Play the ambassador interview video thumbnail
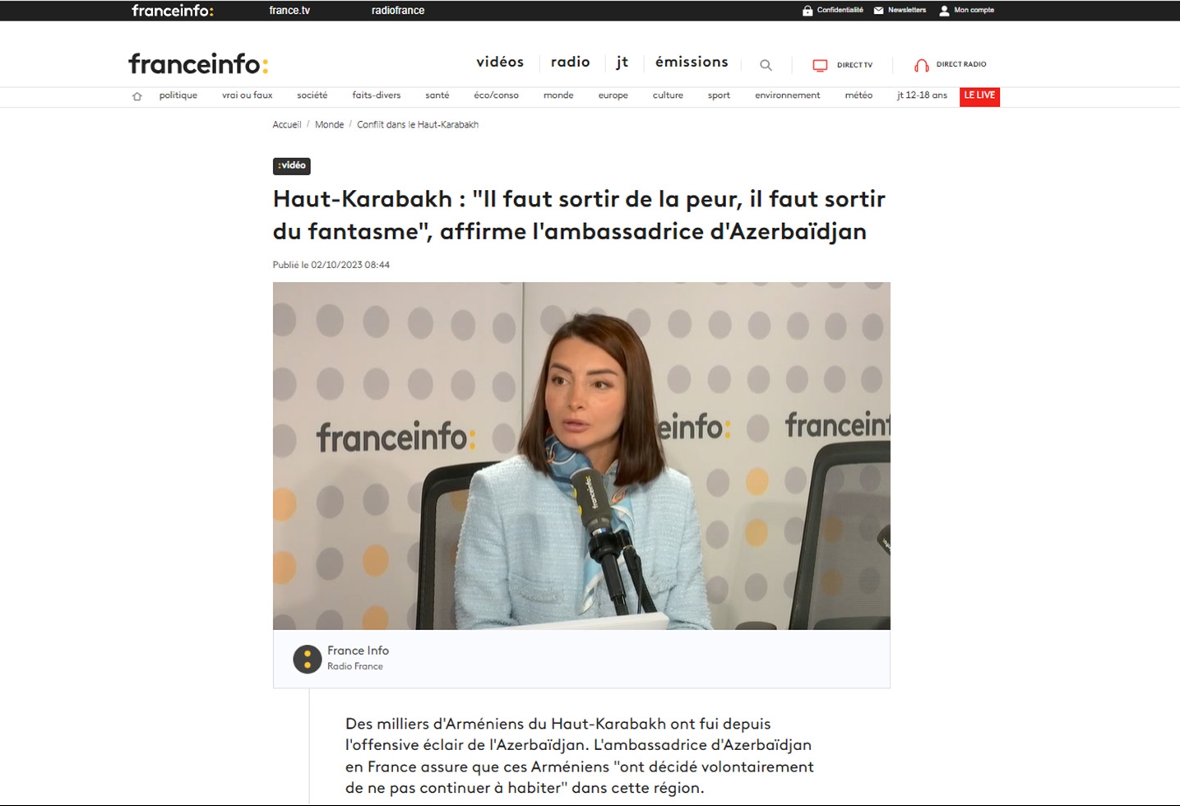1180x806 pixels. [581, 456]
